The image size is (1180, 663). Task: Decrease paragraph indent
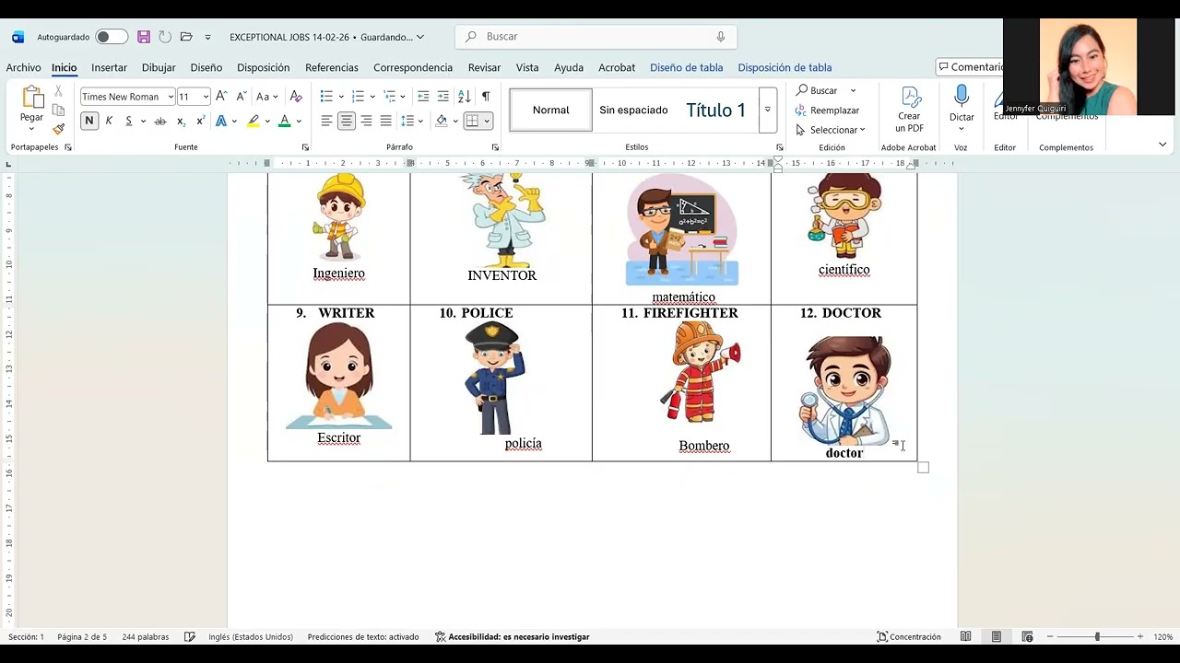click(x=423, y=96)
